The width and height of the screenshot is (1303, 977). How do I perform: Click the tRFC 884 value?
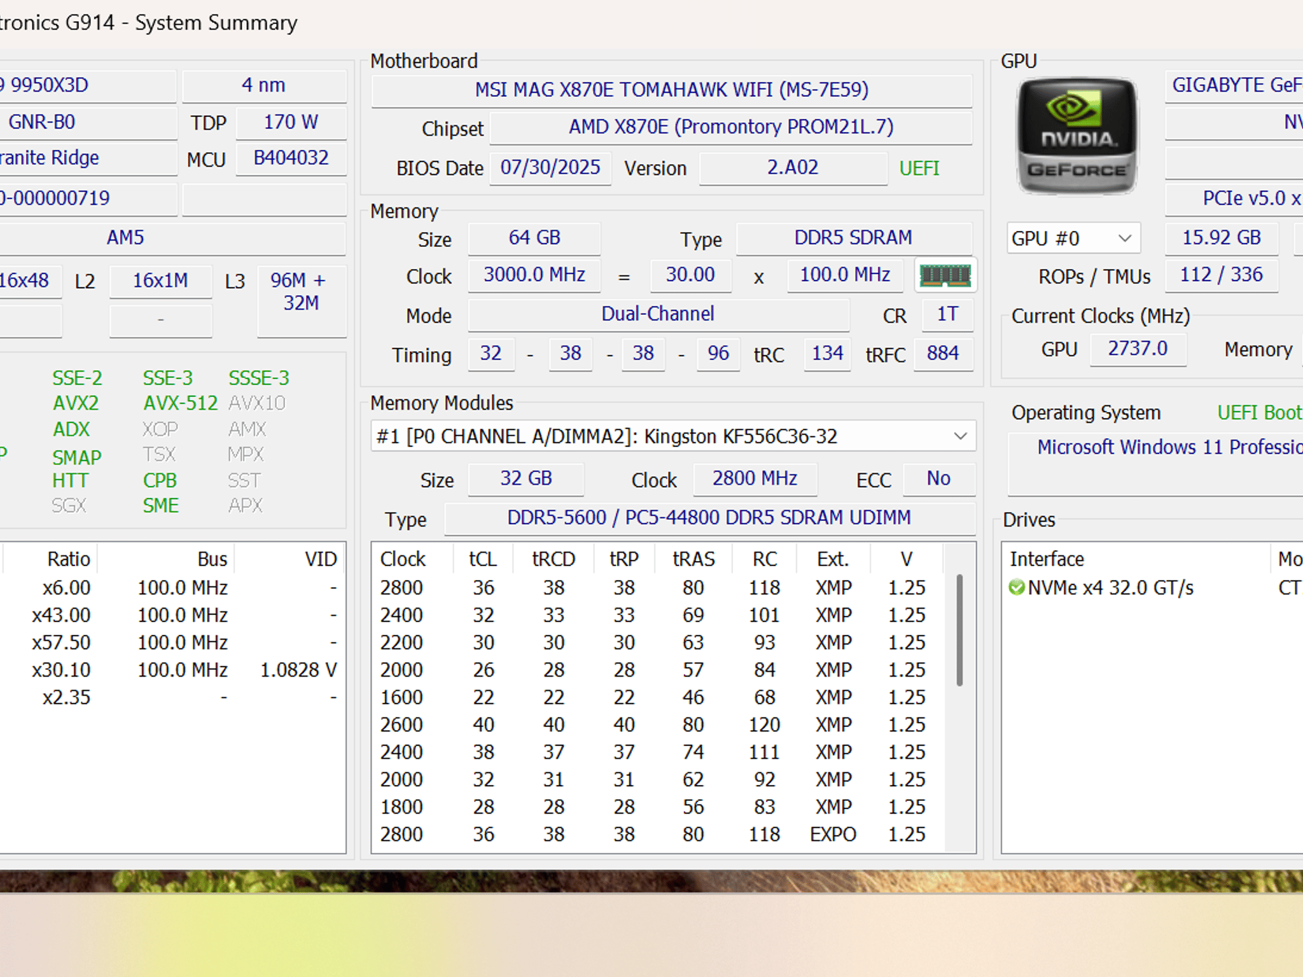943,354
